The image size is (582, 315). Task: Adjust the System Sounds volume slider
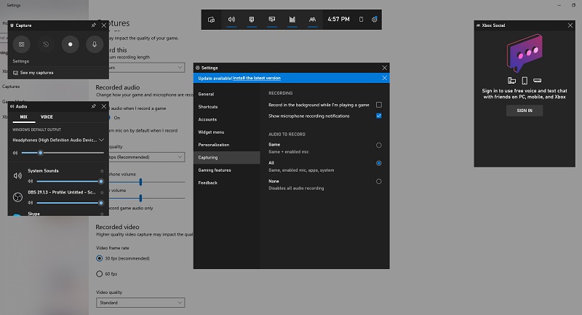70,181
